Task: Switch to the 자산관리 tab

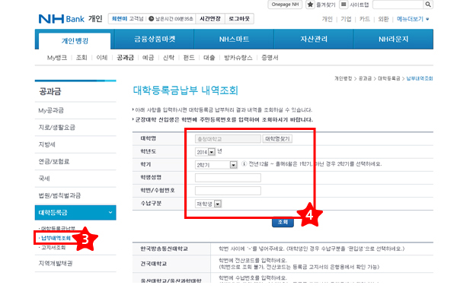Action: tap(314, 39)
